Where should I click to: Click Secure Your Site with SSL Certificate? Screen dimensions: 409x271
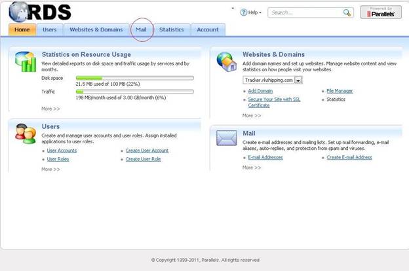pos(274,102)
